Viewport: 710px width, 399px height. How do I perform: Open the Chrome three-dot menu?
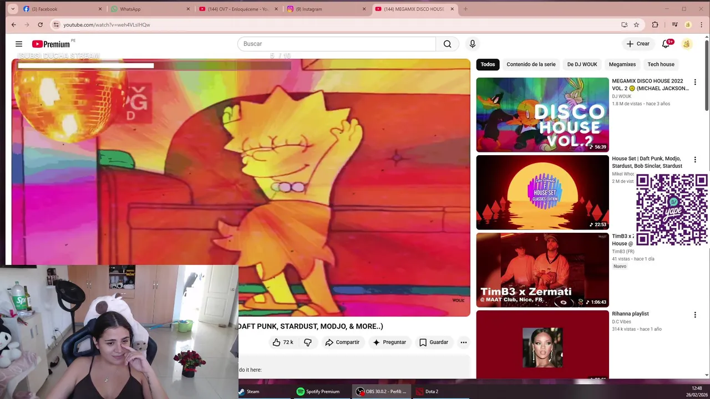click(701, 24)
